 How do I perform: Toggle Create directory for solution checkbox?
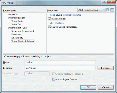tap(54, 74)
